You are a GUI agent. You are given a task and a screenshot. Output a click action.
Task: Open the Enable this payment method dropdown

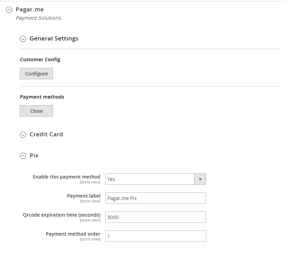pos(156,179)
